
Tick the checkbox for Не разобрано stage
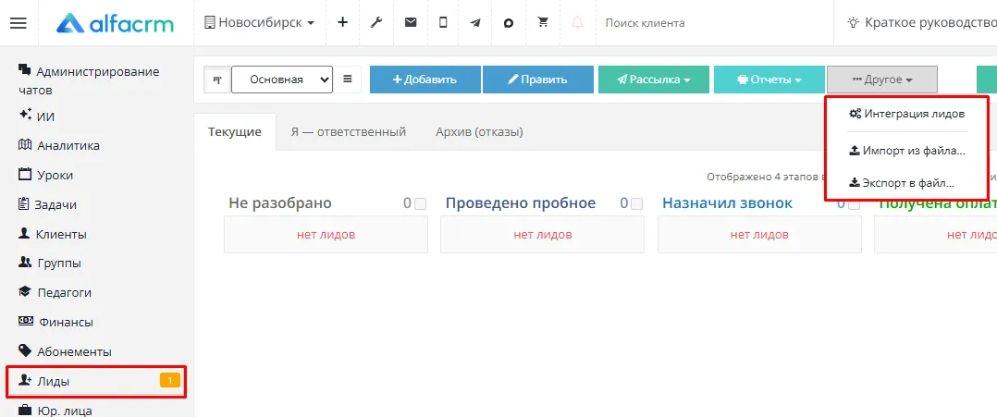pyautogui.click(x=420, y=204)
